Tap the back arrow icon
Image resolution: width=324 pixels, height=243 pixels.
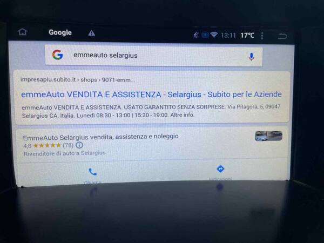click(x=282, y=36)
